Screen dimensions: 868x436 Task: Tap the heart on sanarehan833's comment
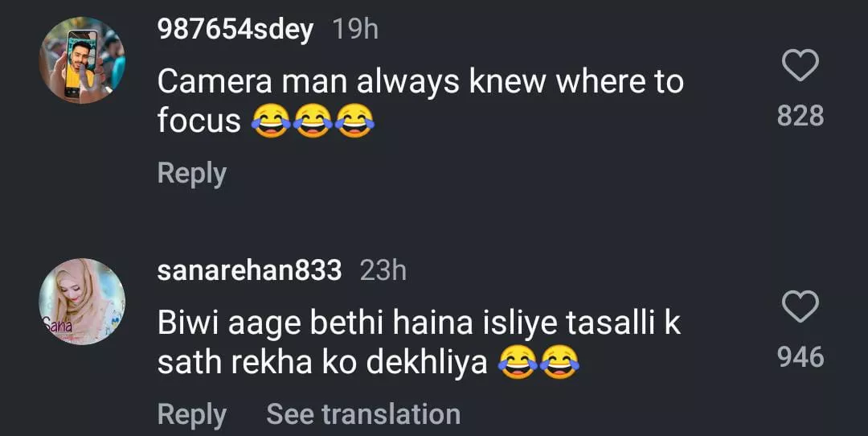pyautogui.click(x=800, y=307)
